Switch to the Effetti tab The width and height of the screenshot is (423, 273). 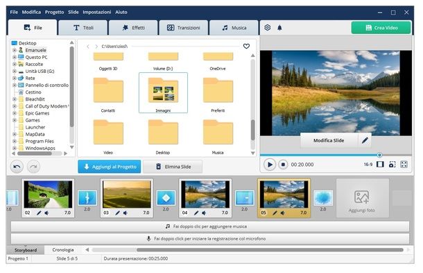pyautogui.click(x=134, y=28)
